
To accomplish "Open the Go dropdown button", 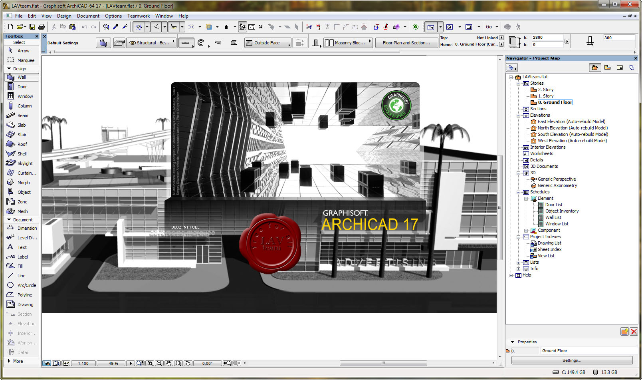I will tap(492, 27).
